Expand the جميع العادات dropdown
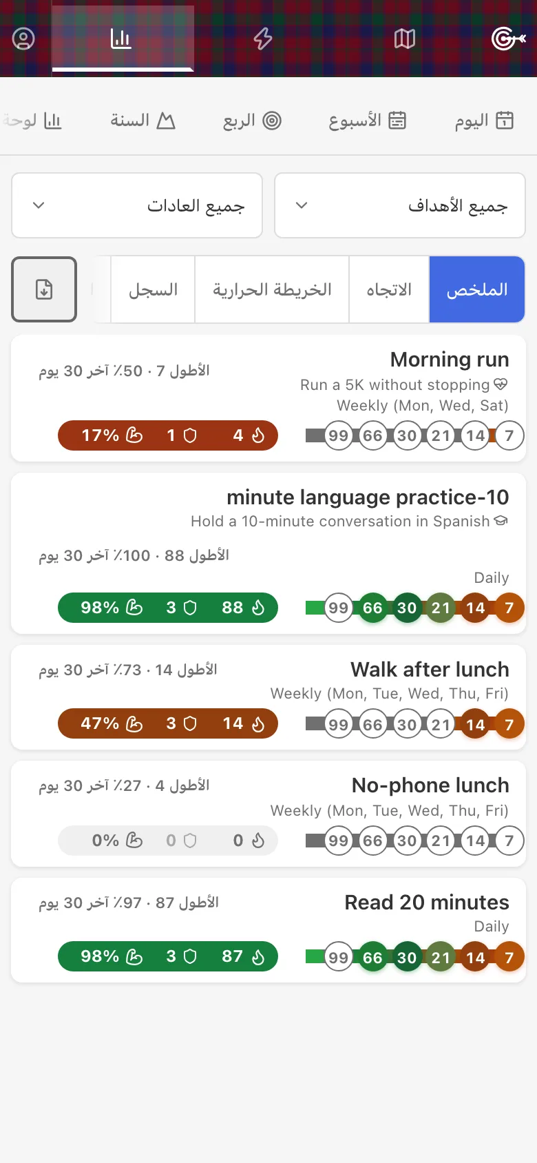The width and height of the screenshot is (537, 1163). click(137, 205)
